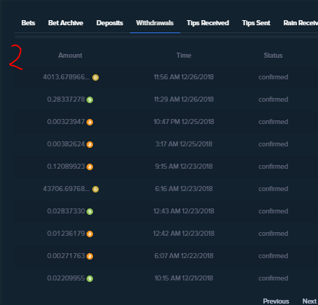Click the Bitcoin icon beside 0.00323947

[89, 122]
